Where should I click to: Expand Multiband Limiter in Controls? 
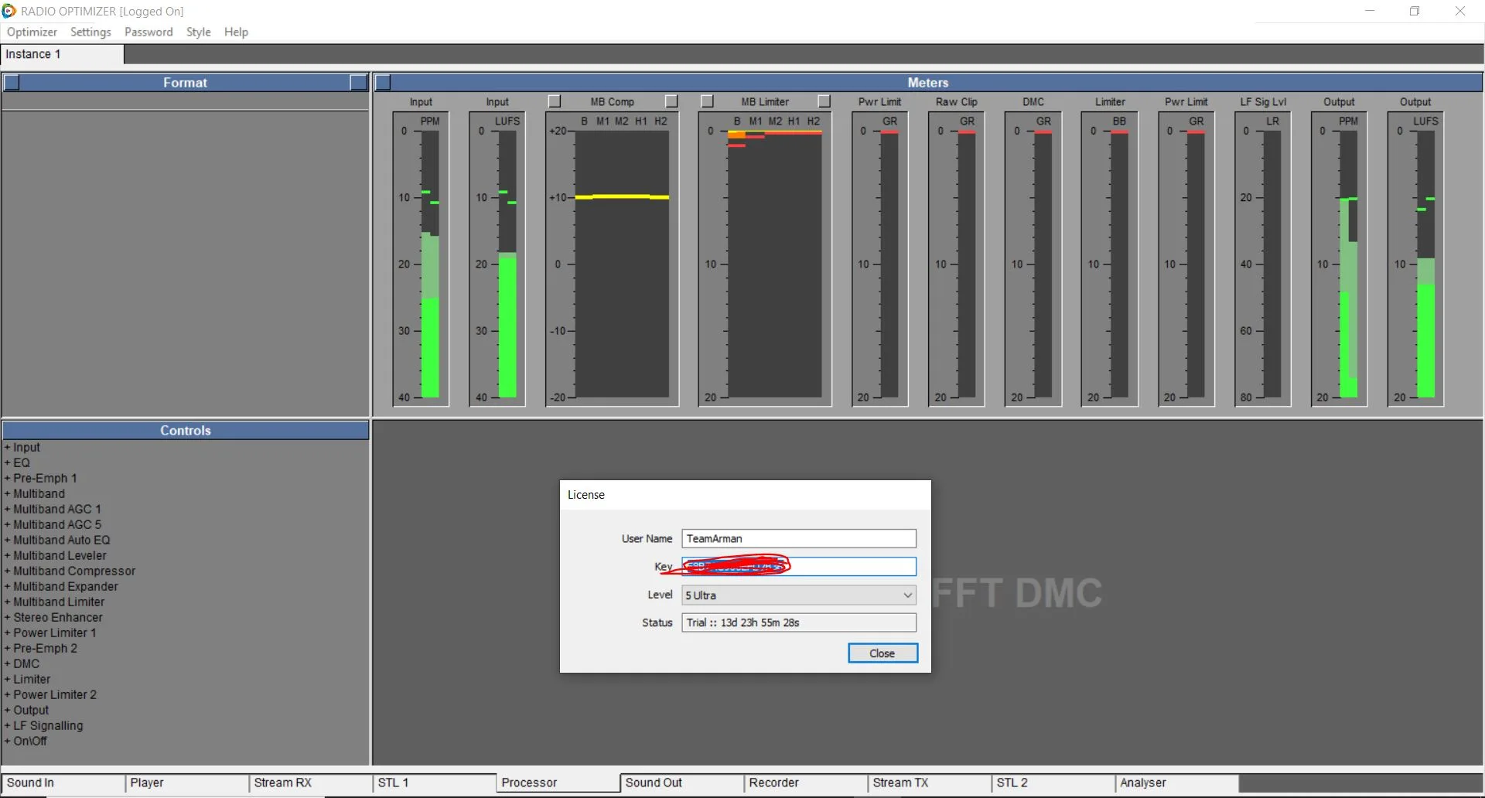[x=54, y=602]
